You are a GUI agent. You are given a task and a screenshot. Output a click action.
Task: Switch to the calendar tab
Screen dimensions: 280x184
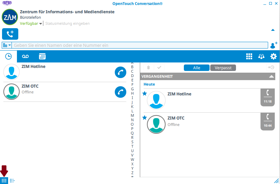point(42,57)
